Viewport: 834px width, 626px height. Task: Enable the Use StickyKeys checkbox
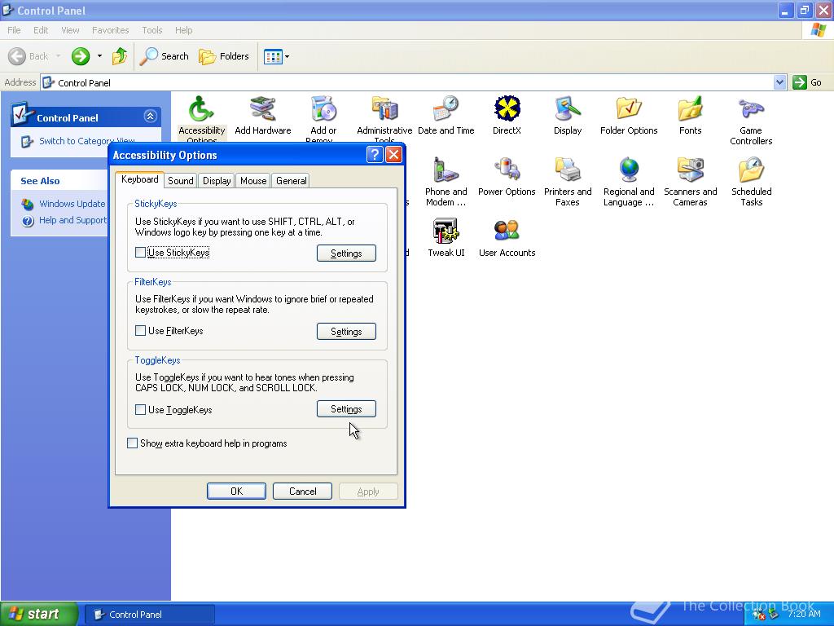pyautogui.click(x=140, y=253)
